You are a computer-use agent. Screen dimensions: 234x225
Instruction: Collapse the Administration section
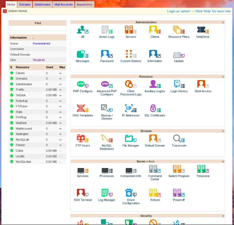pos(223,22)
